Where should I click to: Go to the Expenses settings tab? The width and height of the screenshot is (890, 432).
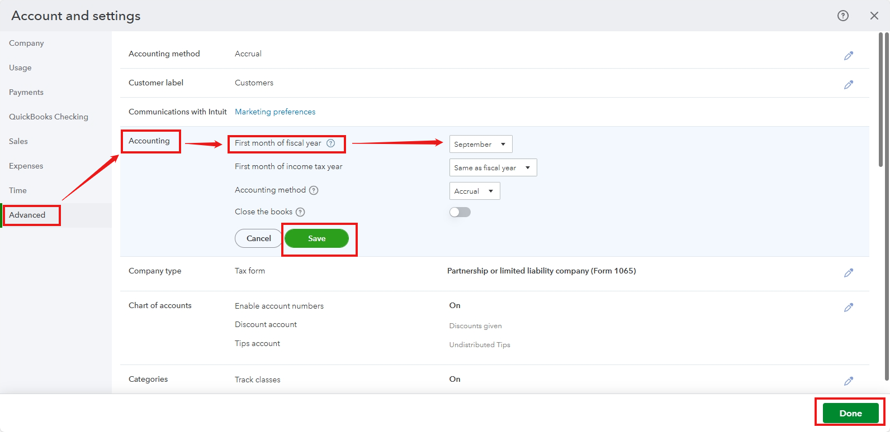click(26, 166)
